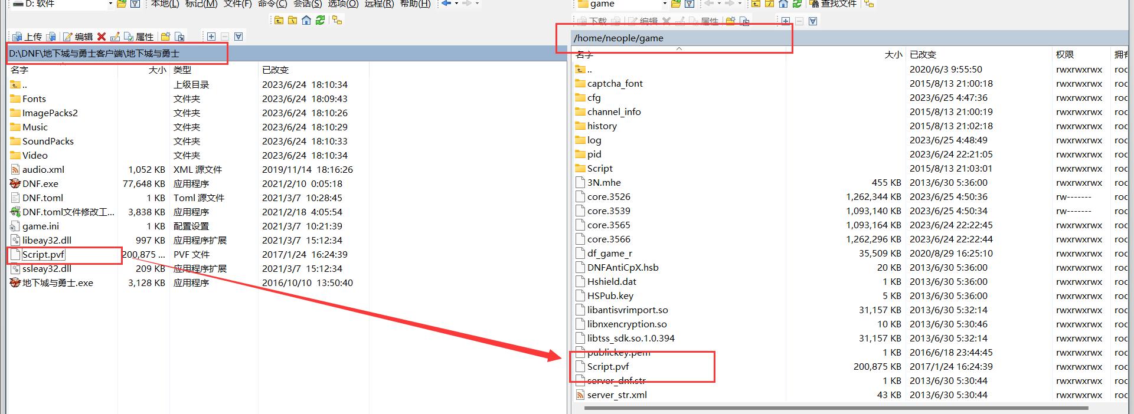The height and width of the screenshot is (414, 1134).
Task: Select local Script.pvf file
Action: pos(43,255)
